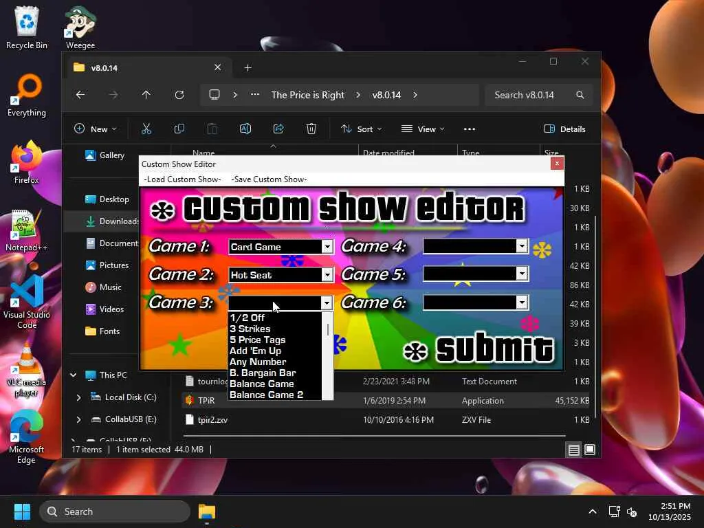Open See more options (three dots) in toolbar
The width and height of the screenshot is (704, 528).
tap(469, 129)
